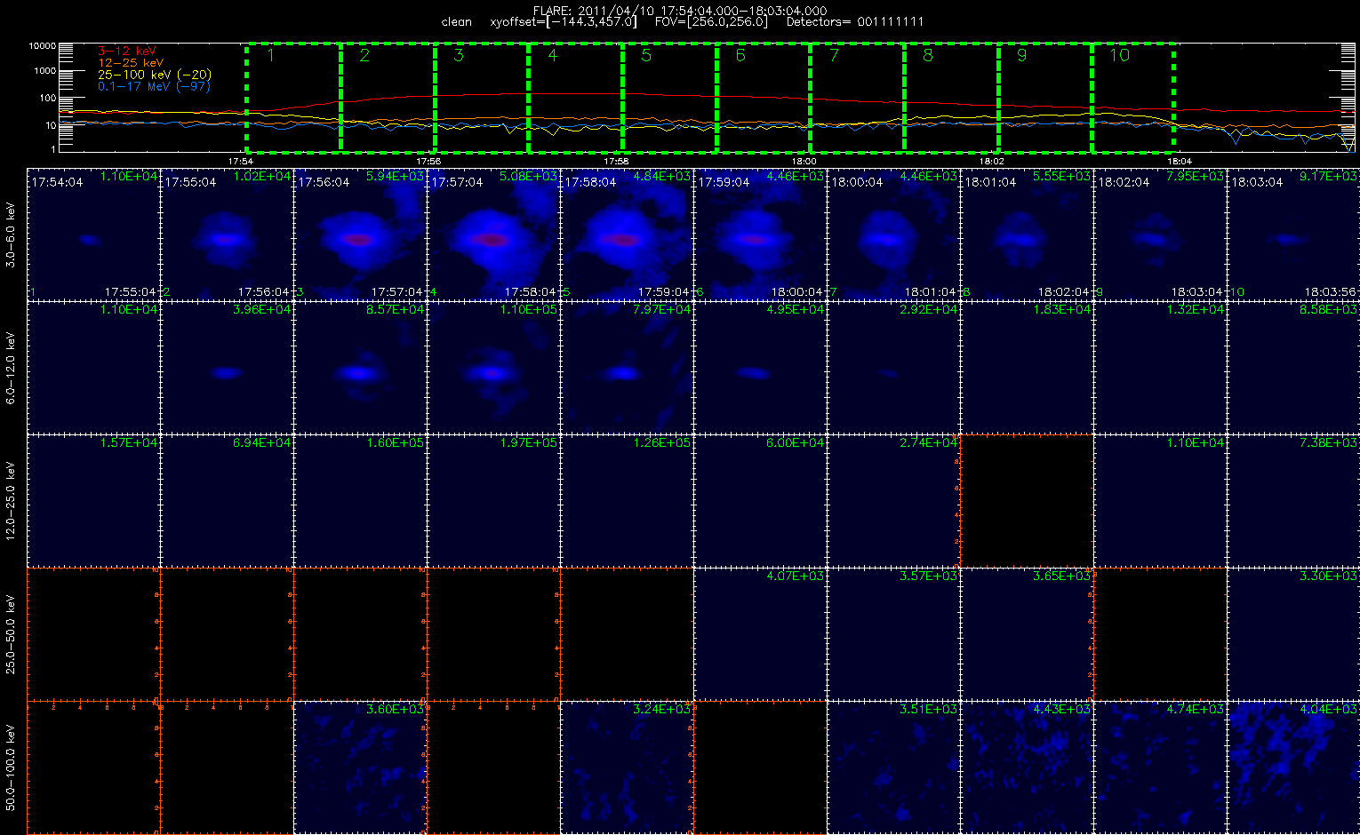1360x835 pixels.
Task: Open the 3.0-6.0 keV image starting 17:54:04
Action: [93, 235]
